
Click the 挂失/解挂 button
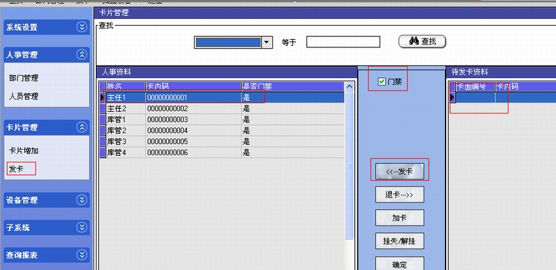point(400,241)
